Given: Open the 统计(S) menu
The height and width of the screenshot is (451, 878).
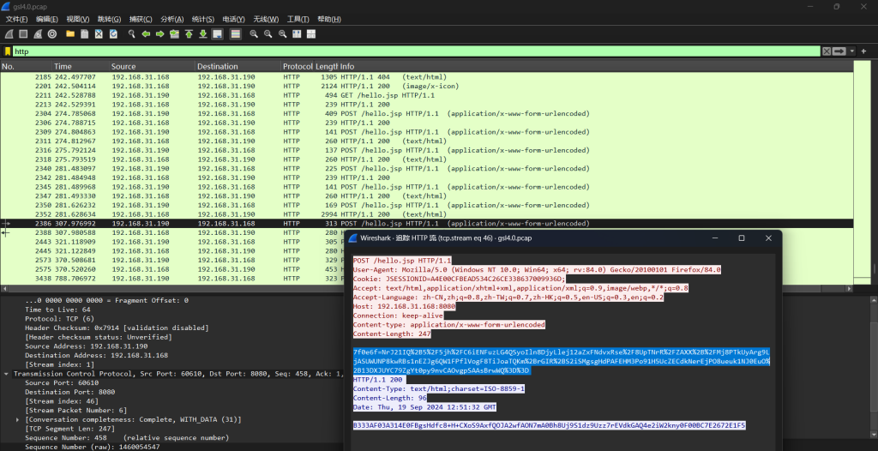Looking at the screenshot, I should click(x=203, y=19).
